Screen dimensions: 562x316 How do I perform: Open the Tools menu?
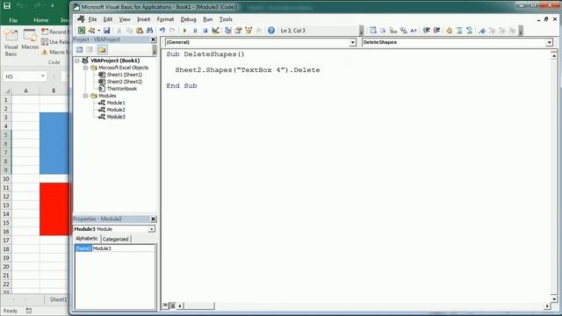226,19
